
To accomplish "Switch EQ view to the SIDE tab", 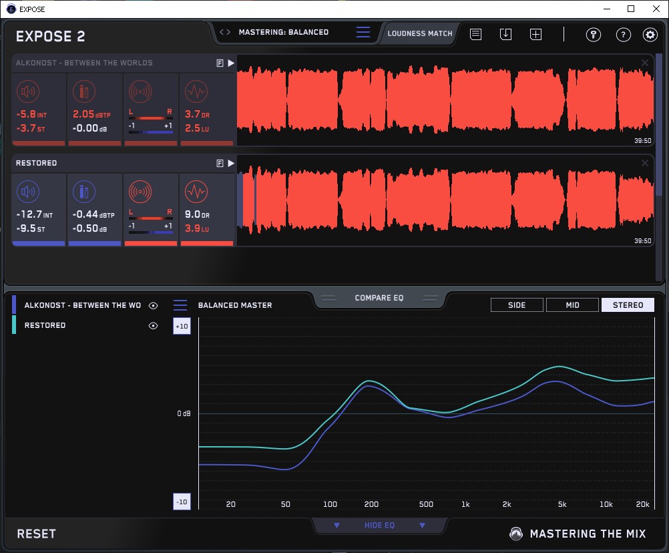I will click(517, 305).
